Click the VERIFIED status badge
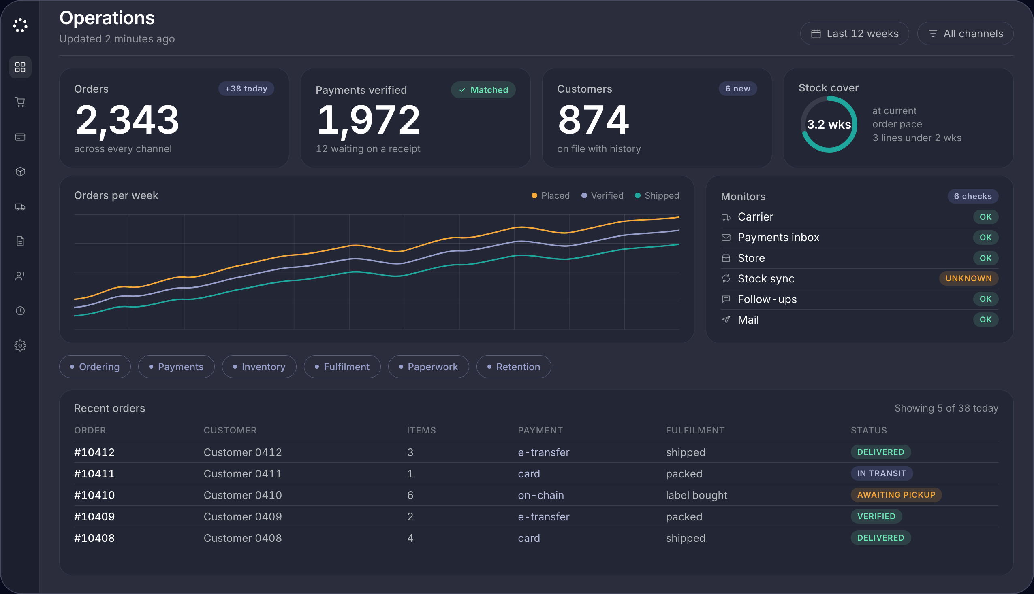Viewport: 1034px width, 594px height. 876,516
